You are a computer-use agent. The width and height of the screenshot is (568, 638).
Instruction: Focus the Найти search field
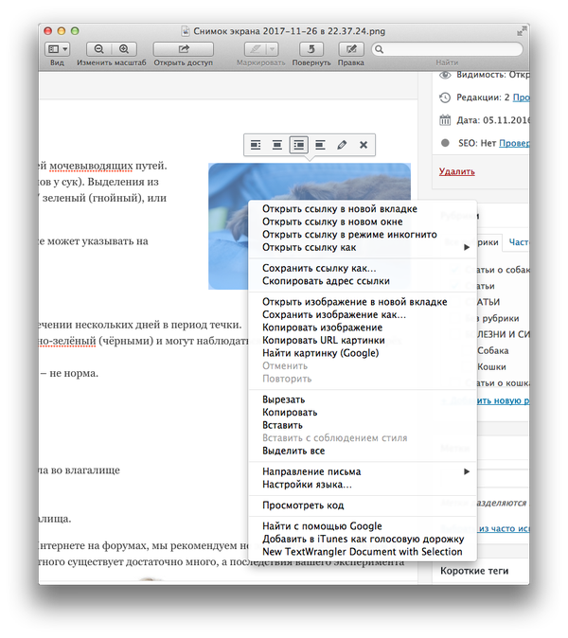[447, 49]
